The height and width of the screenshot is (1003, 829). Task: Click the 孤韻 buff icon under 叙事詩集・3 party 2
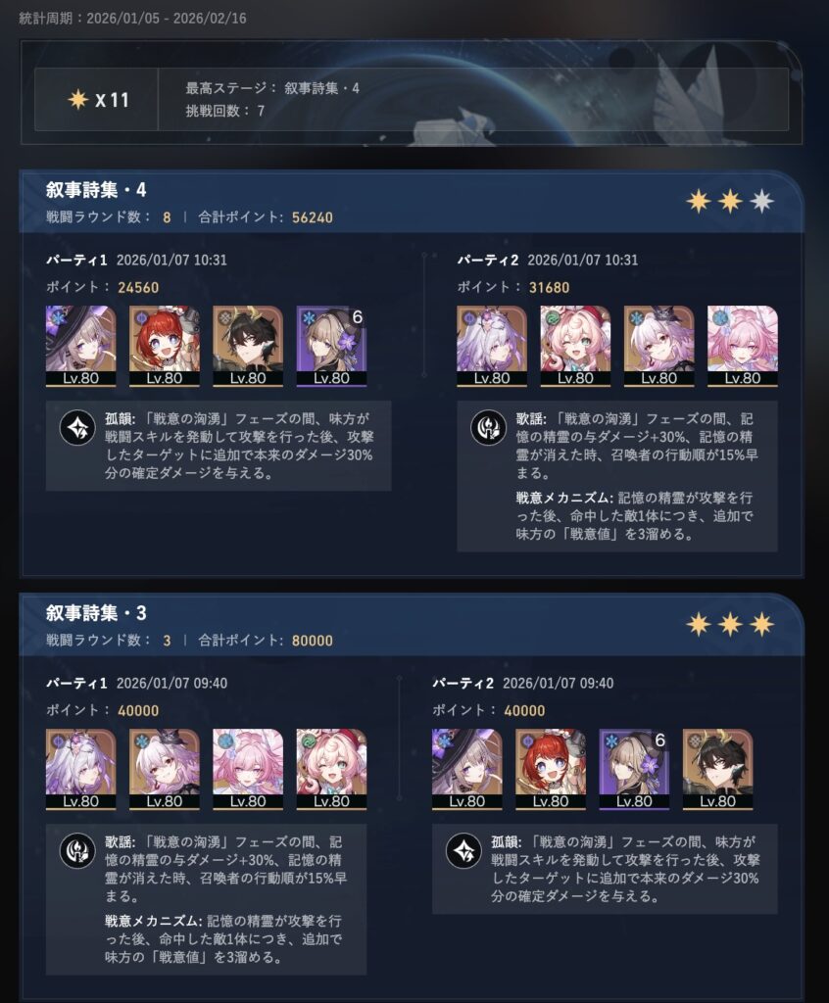click(463, 851)
